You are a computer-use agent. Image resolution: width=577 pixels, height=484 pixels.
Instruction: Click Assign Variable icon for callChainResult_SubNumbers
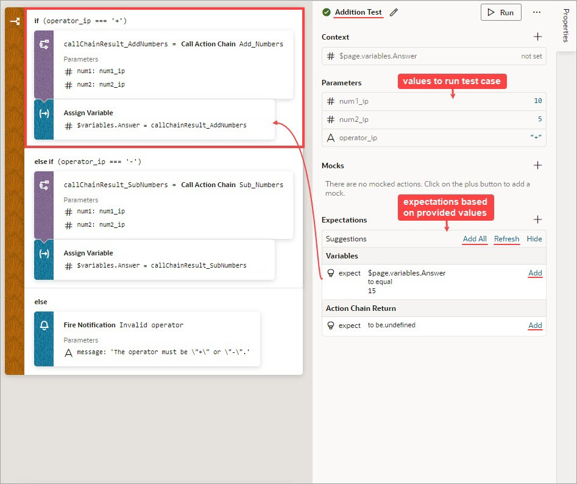pos(44,254)
